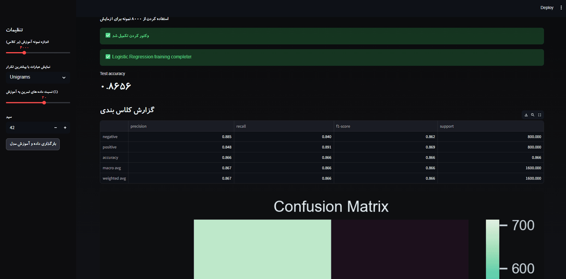Click the seed input field showing 42
Image resolution: width=566 pixels, height=279 pixels.
pos(28,128)
